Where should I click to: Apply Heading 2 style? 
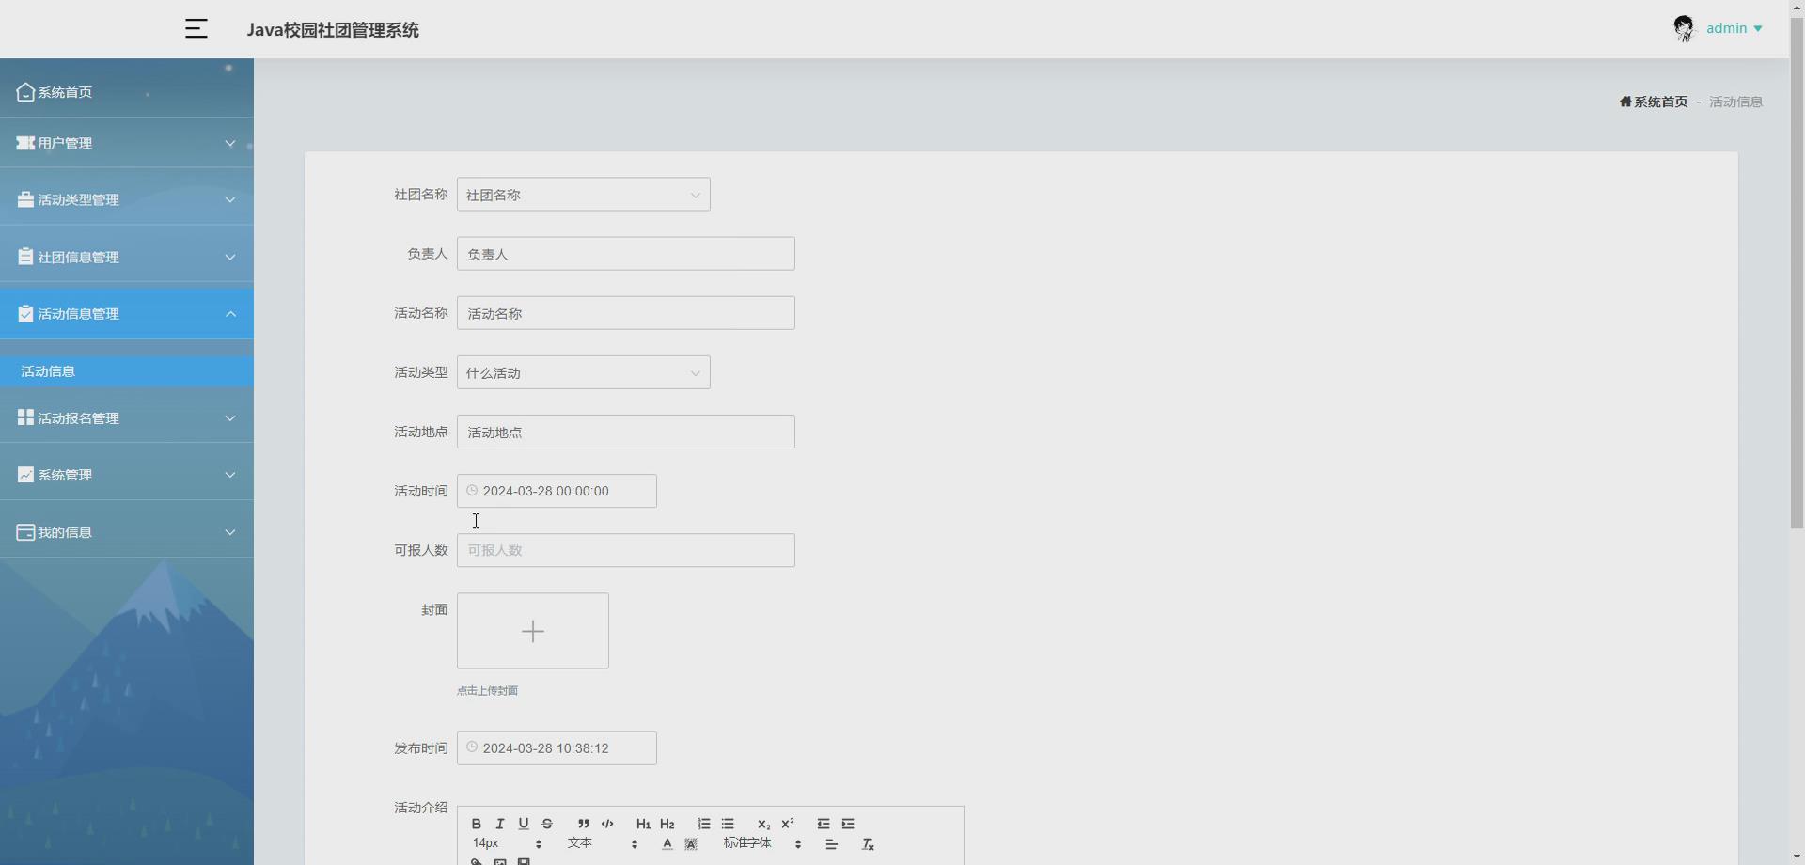pos(667,824)
